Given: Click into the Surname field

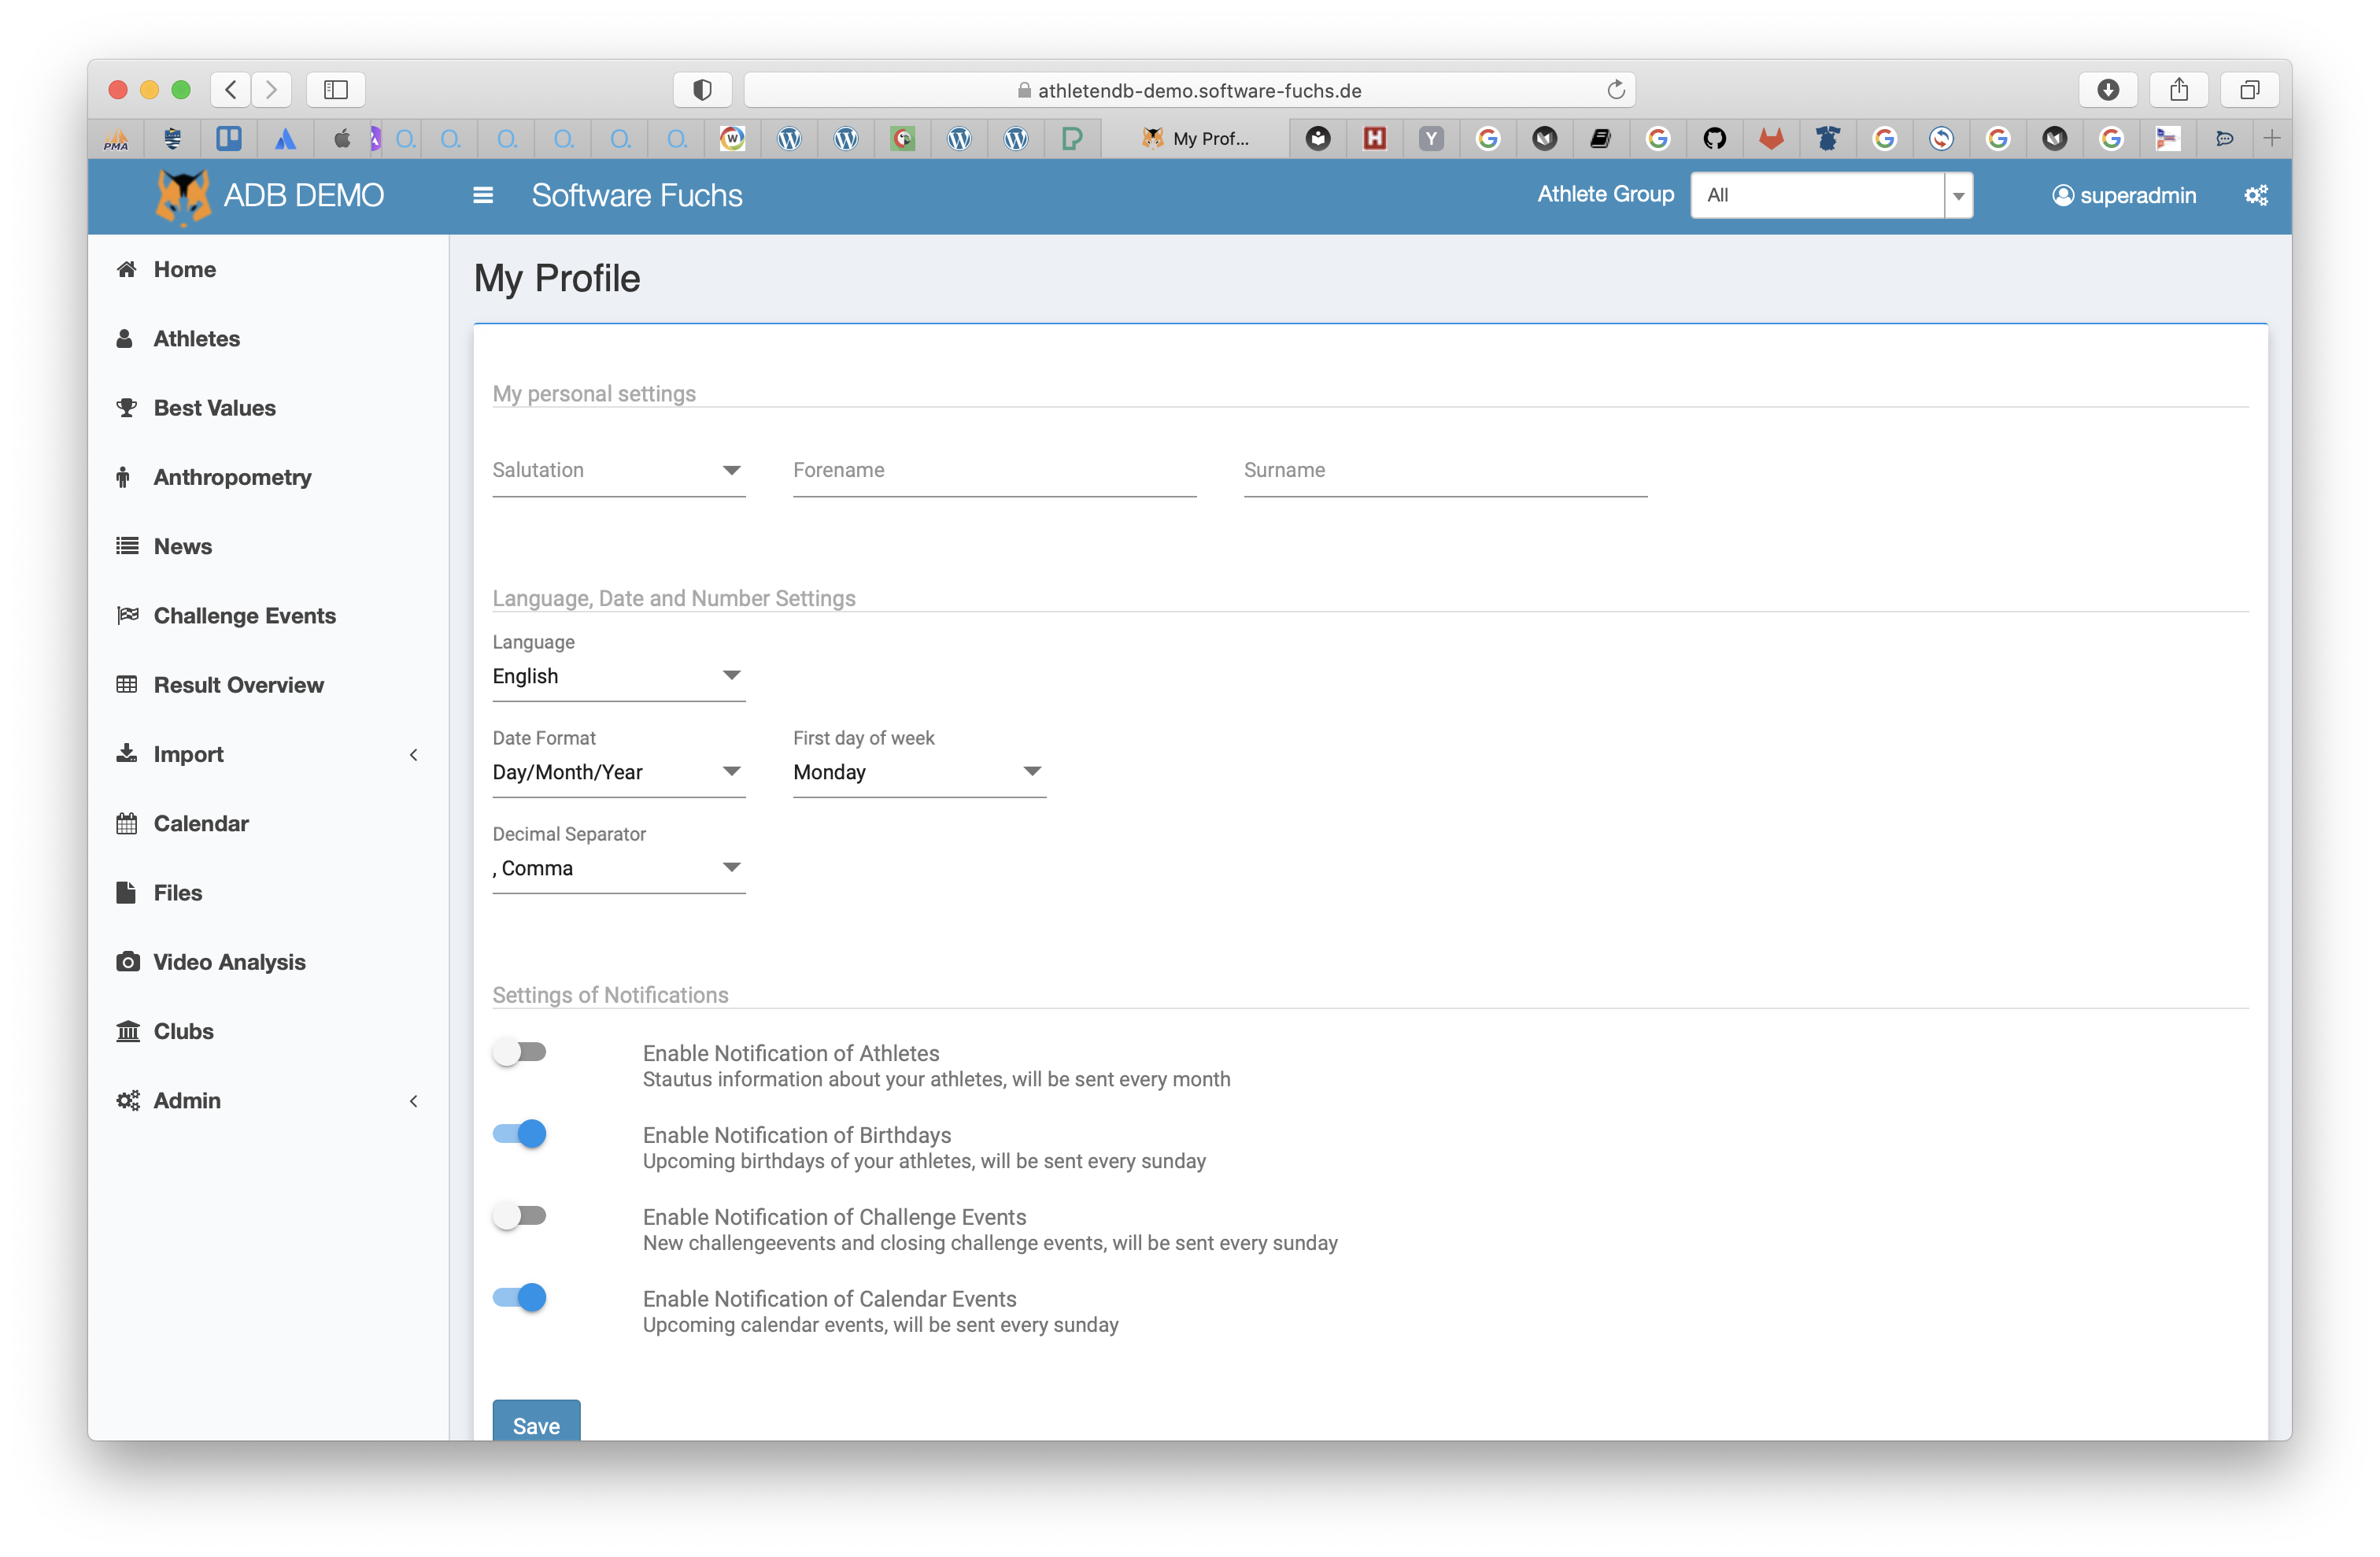Looking at the screenshot, I should (1445, 470).
